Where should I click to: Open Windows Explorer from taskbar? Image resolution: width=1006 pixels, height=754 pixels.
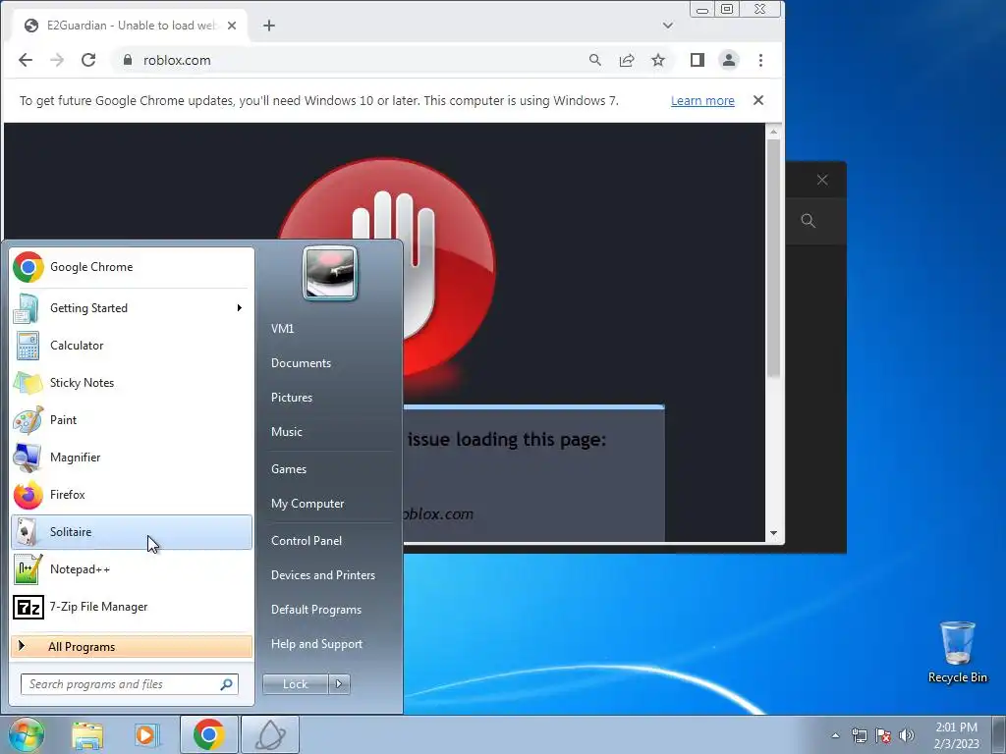tap(87, 734)
